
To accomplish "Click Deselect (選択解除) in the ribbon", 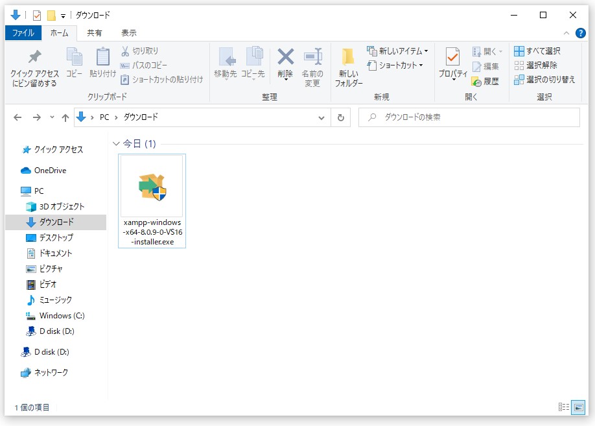I will (x=535, y=65).
